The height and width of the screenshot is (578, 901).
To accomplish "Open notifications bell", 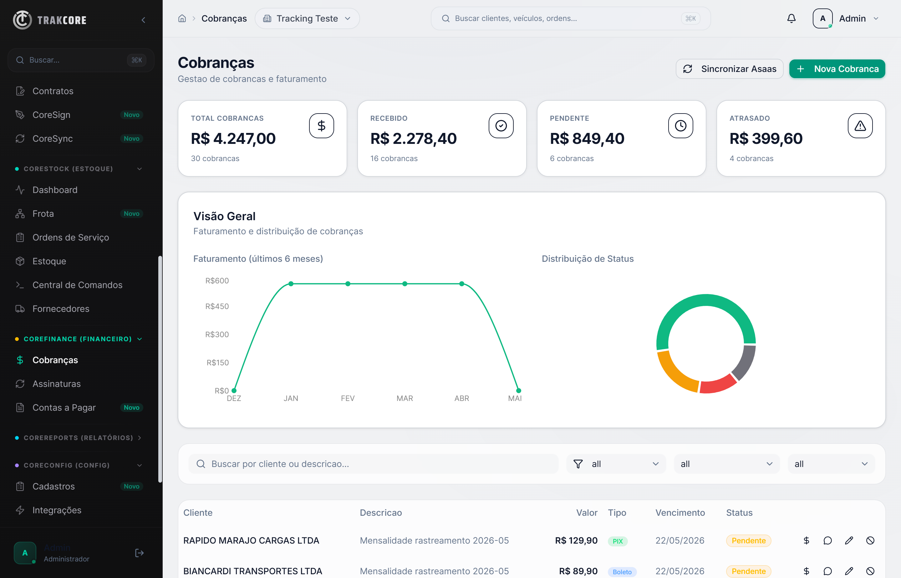I will point(792,18).
